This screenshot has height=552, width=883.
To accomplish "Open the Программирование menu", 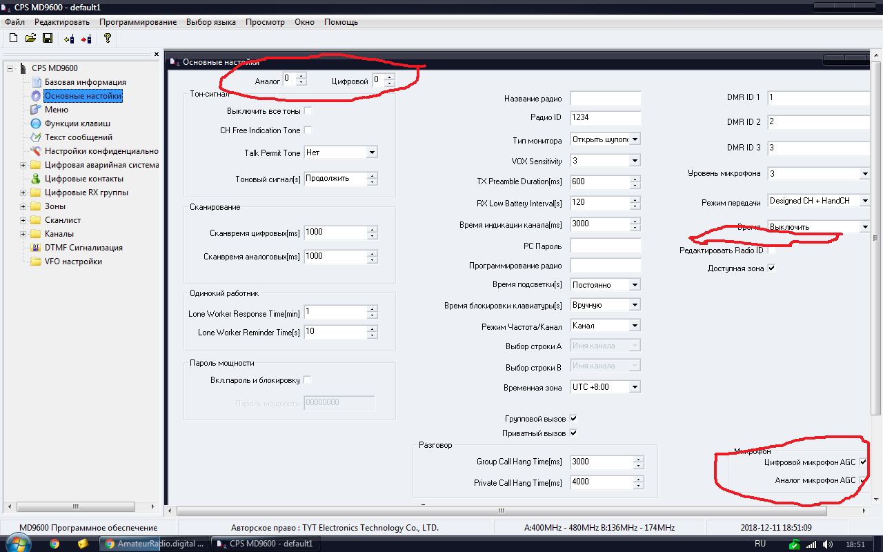I will coord(138,22).
